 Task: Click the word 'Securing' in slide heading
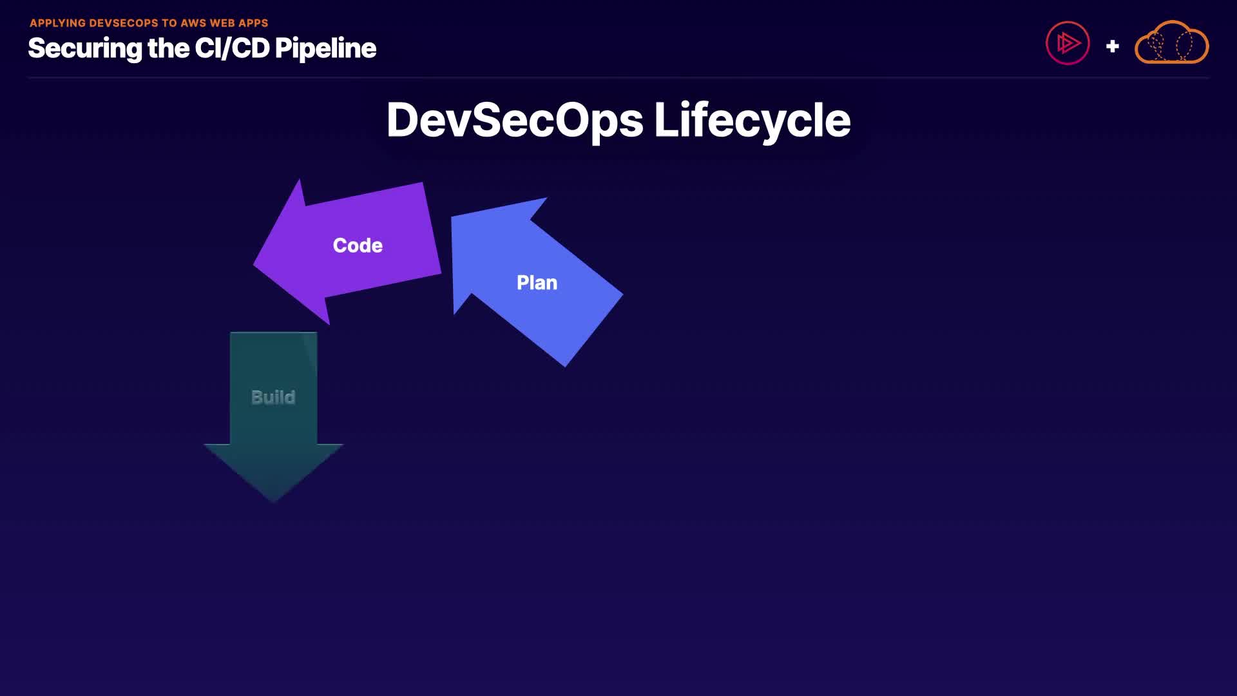(x=85, y=48)
